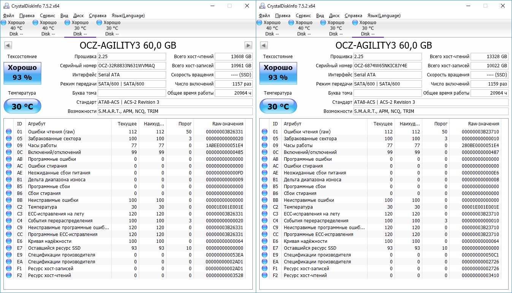This screenshot has width=512, height=293.
Task: Click status orb of row BB in left window
Action: [9, 200]
